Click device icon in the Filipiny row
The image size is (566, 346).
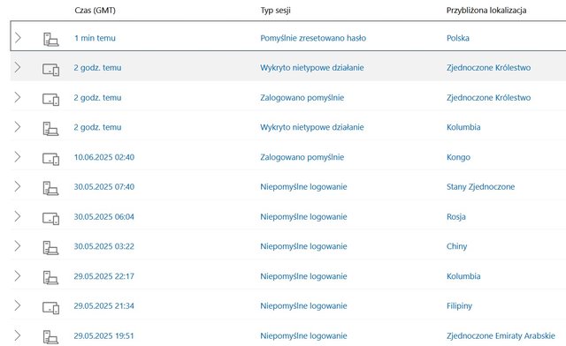pos(50,307)
